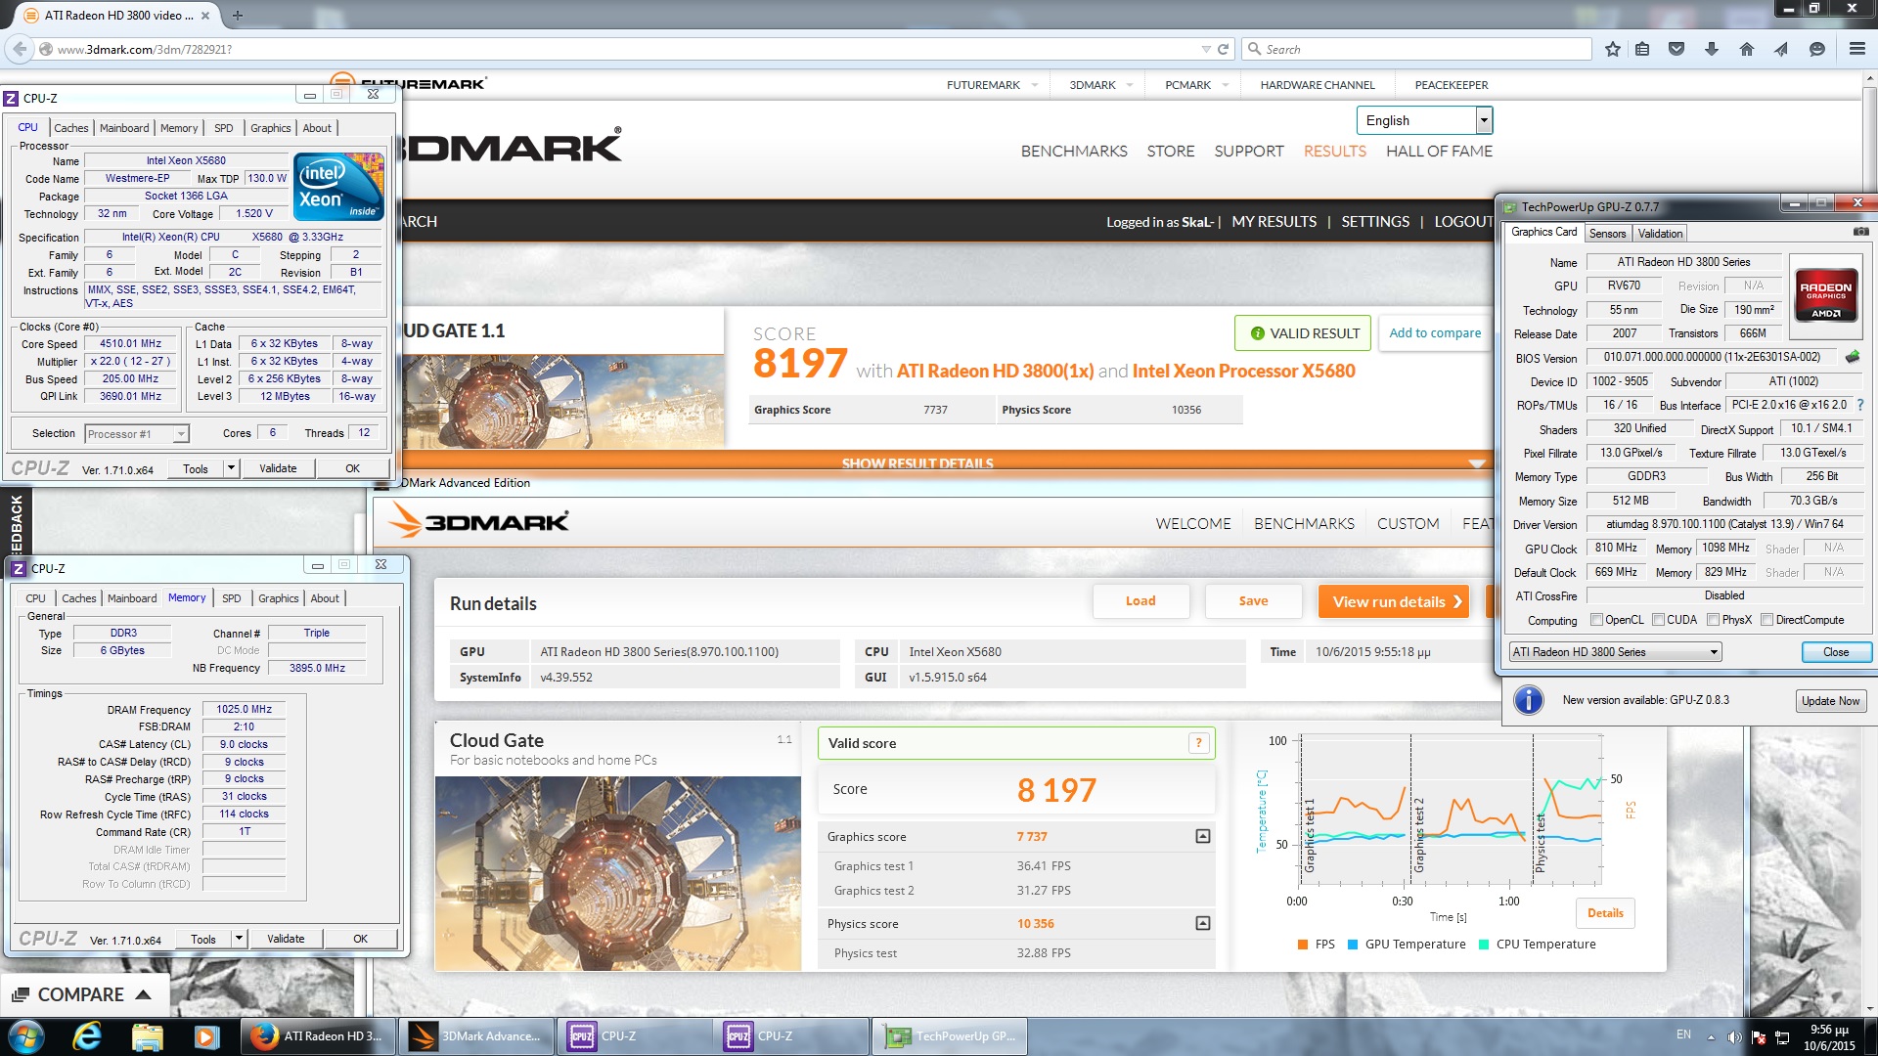This screenshot has width=1878, height=1056.
Task: Click the Load button in Run details
Action: pyautogui.click(x=1140, y=601)
